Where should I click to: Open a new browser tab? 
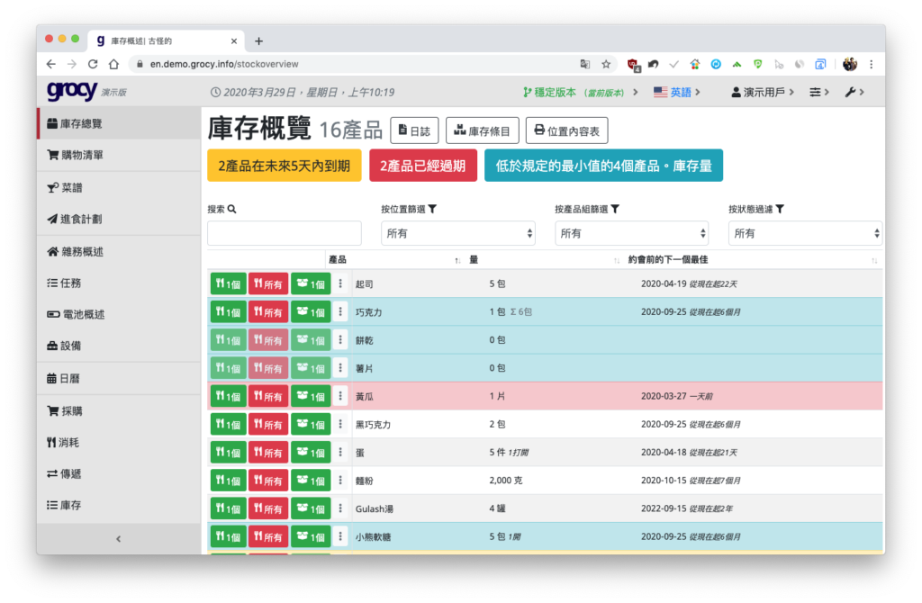click(x=258, y=41)
